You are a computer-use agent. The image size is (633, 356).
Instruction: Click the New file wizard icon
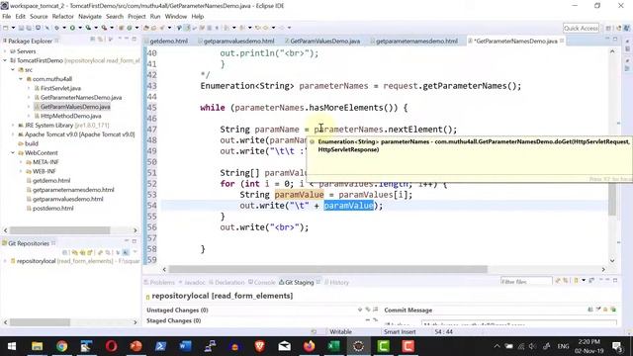6,28
